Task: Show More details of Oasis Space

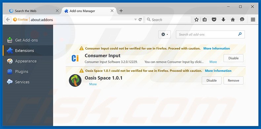Action: [93, 84]
